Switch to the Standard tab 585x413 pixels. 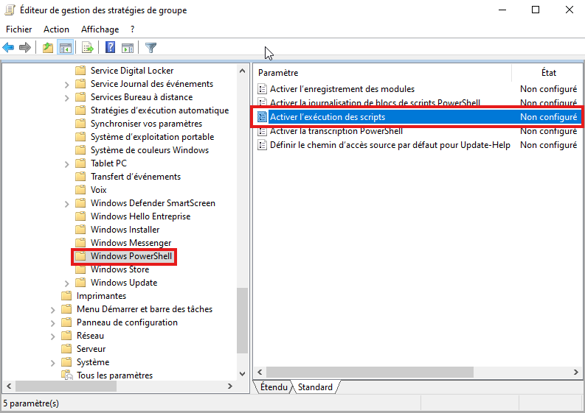pyautogui.click(x=315, y=387)
